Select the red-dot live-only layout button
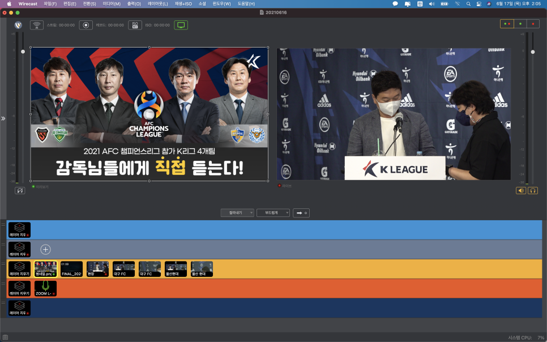 533,24
